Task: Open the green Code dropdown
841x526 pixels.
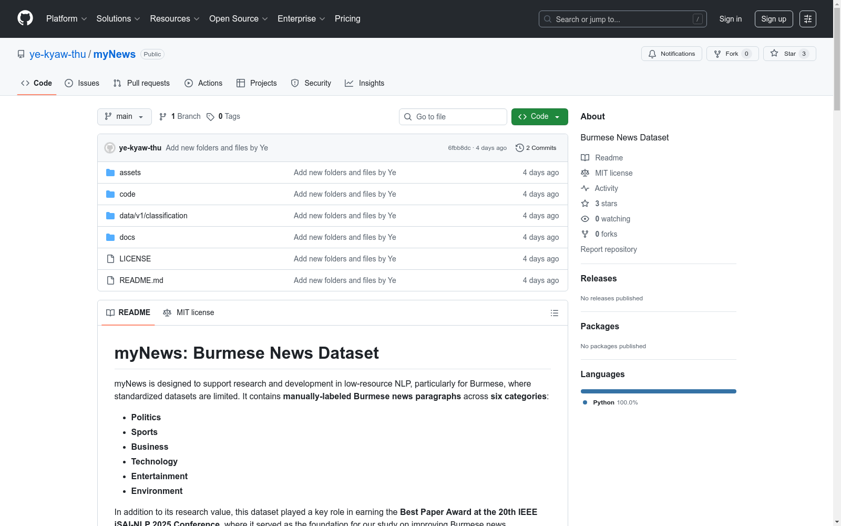Action: click(x=540, y=117)
